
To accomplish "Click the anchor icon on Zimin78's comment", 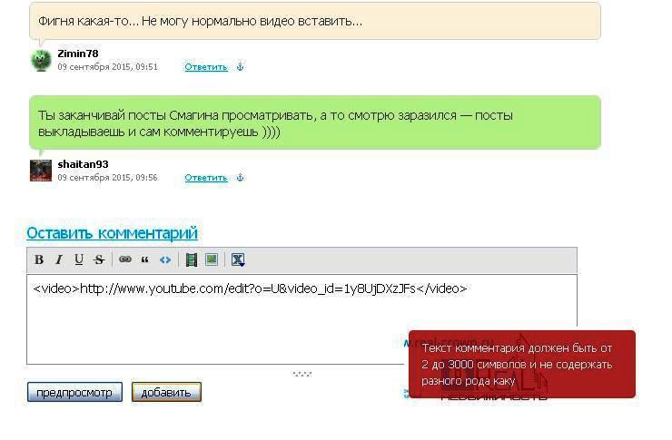I will point(241,67).
